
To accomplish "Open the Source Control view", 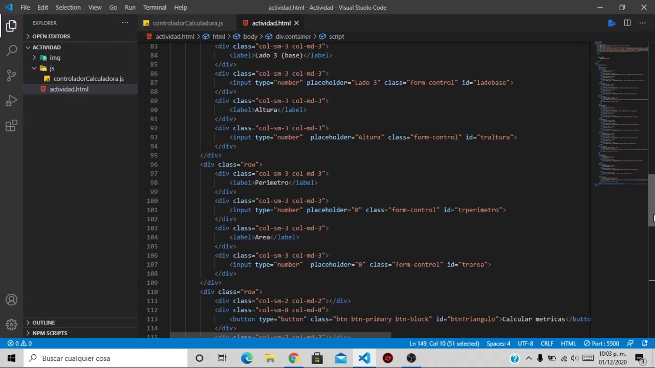I will [x=11, y=76].
